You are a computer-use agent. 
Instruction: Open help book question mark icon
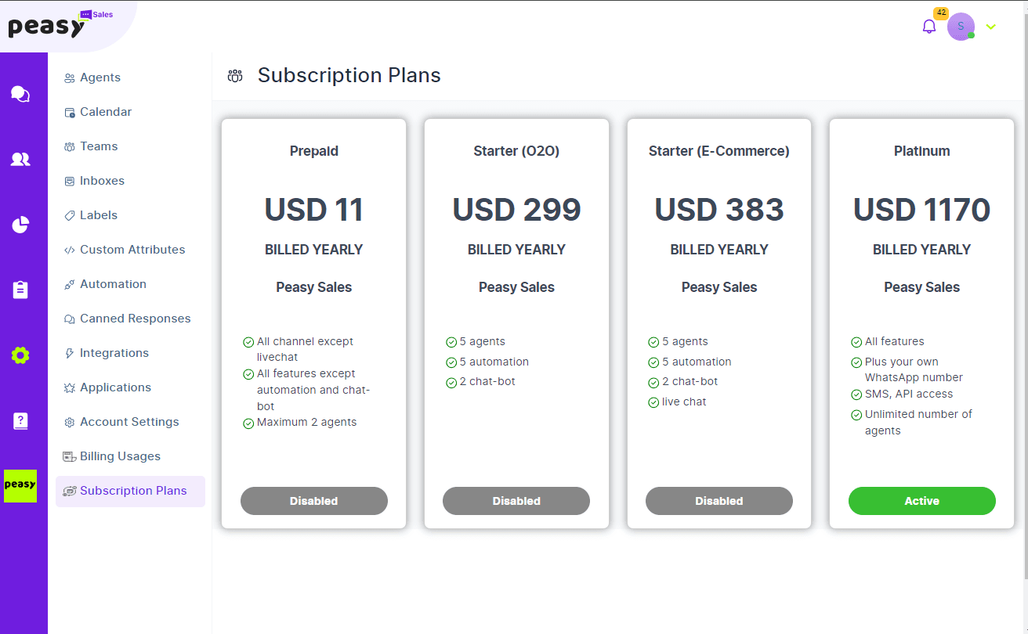pos(20,421)
